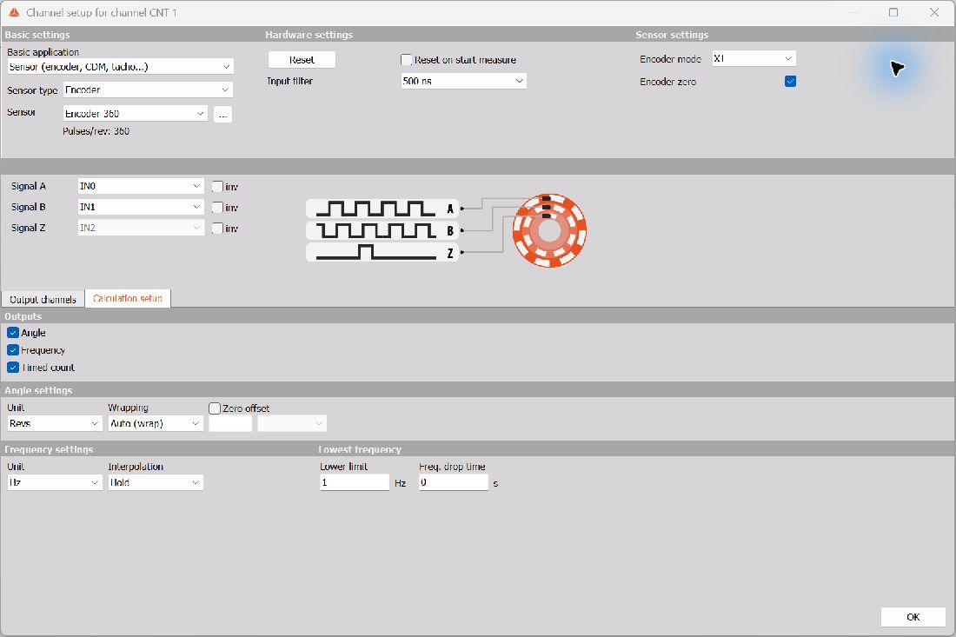Click the 'Pulses/rev: 360' text
Viewport: 956px width, 637px height.
tap(96, 131)
